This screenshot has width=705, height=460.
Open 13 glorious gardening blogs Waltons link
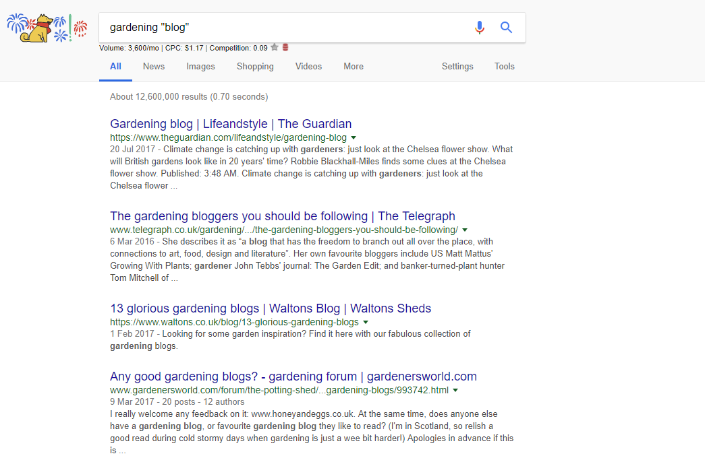tap(271, 308)
